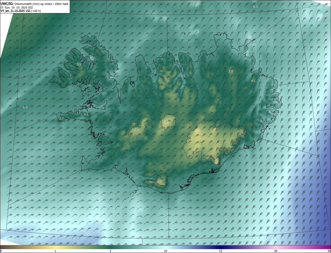
Task: Select the 10.0 value label
Action: pyautogui.click(x=320, y=17)
